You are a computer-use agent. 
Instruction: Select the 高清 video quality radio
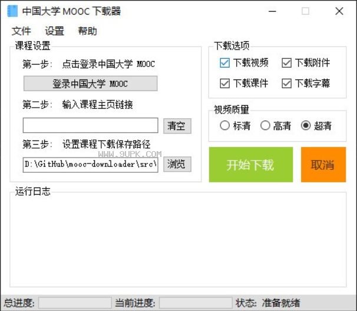[276, 125]
